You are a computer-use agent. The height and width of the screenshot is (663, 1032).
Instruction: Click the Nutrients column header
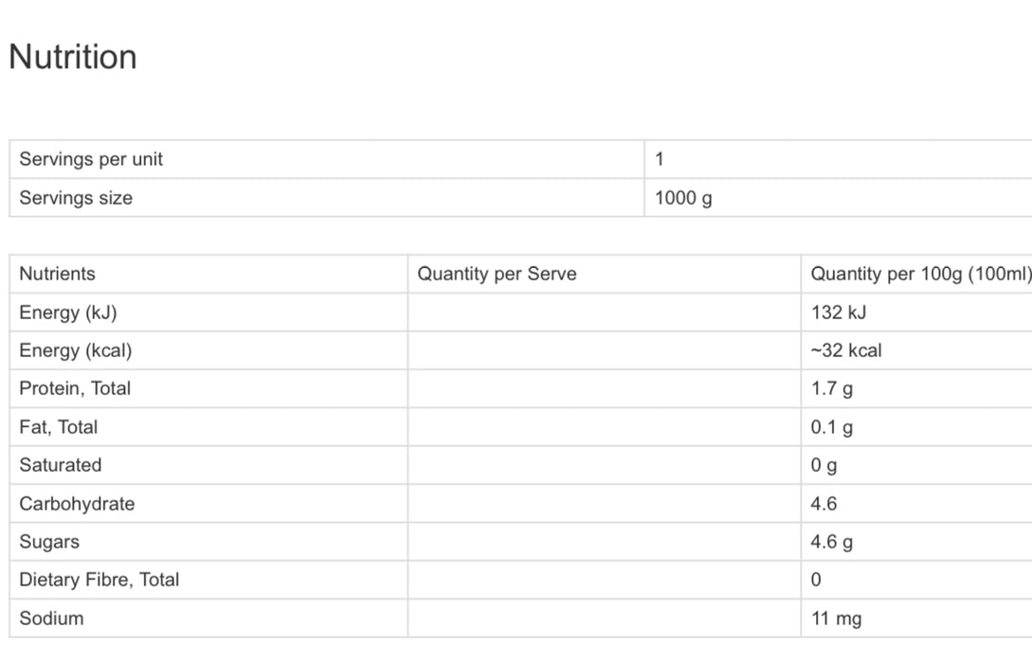click(57, 274)
